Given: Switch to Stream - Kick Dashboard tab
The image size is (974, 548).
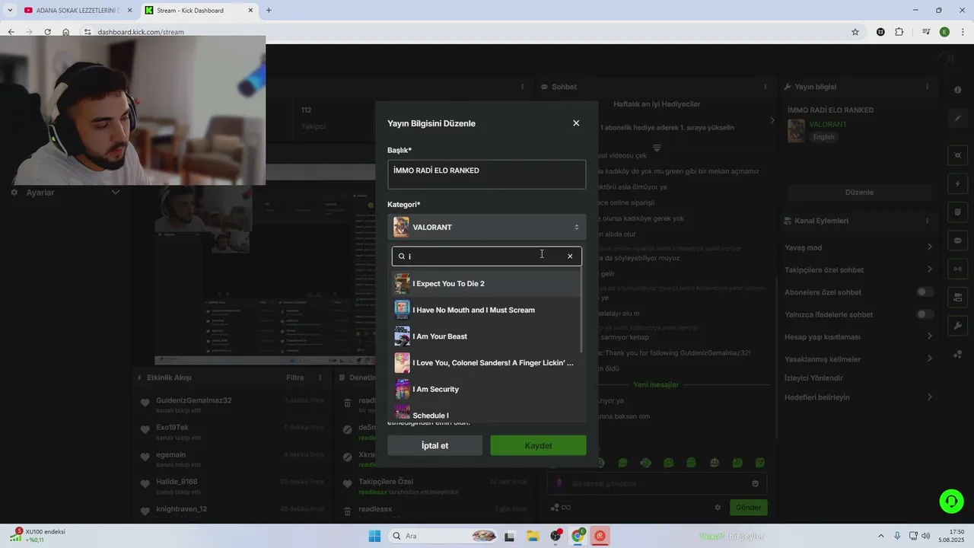Looking at the screenshot, I should [199, 10].
